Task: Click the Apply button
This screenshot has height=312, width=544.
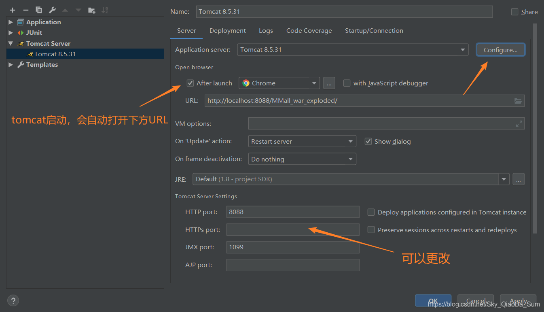Action: tap(518, 301)
